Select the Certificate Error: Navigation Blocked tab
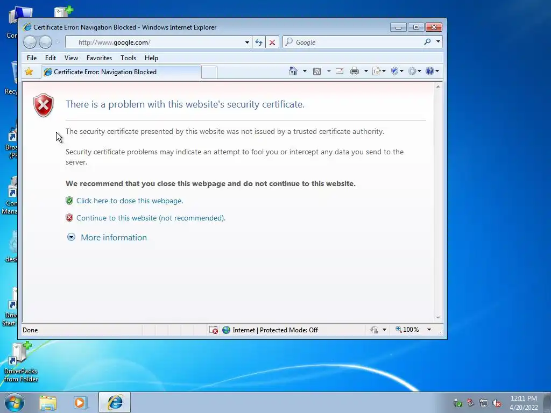 pyautogui.click(x=121, y=72)
